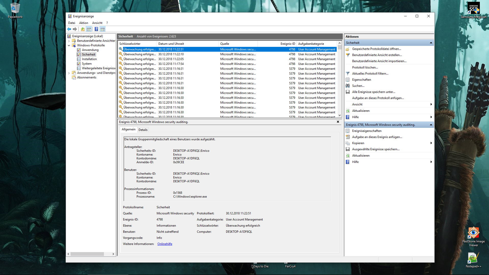Image resolution: width=489 pixels, height=275 pixels.
Task: Open the lower Hilfe submenu arrow
Action: coord(431,162)
